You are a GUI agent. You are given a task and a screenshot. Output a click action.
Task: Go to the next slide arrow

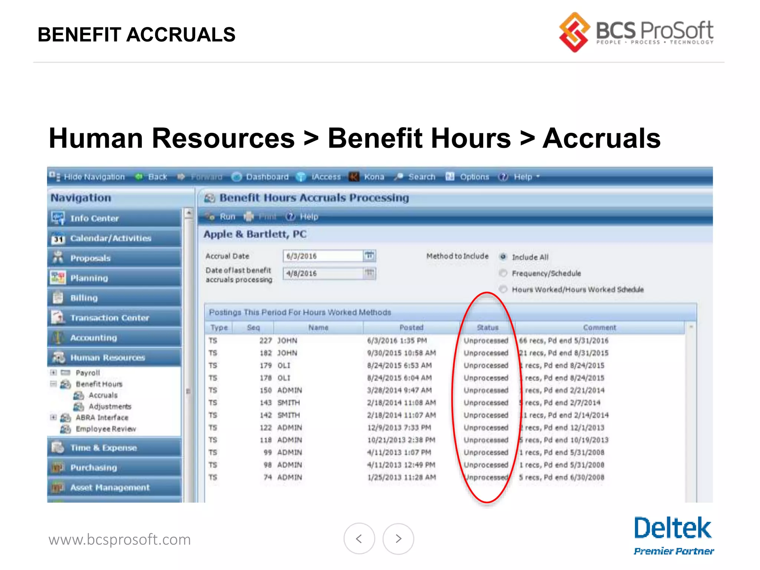(398, 538)
